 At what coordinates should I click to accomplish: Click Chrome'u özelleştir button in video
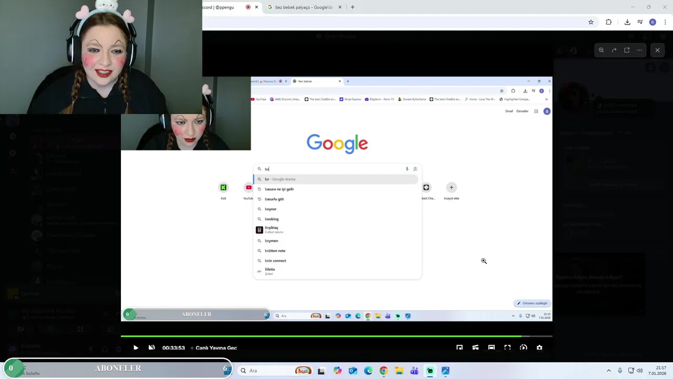point(532,303)
